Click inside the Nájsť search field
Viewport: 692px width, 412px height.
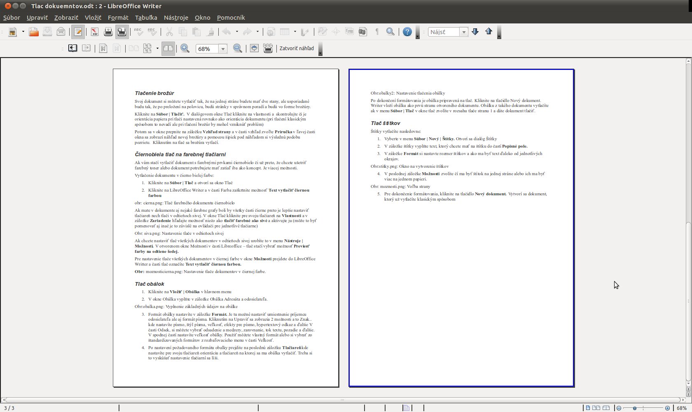[444, 32]
